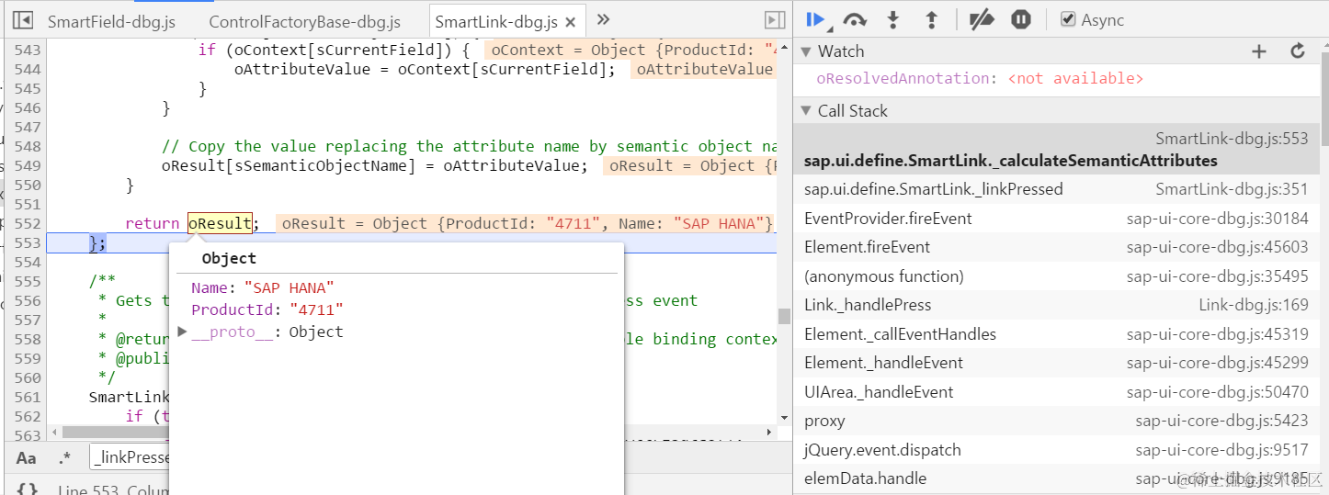Select EventProvider.fireEvent call frame
This screenshot has height=495, width=1329.
tap(1056, 219)
